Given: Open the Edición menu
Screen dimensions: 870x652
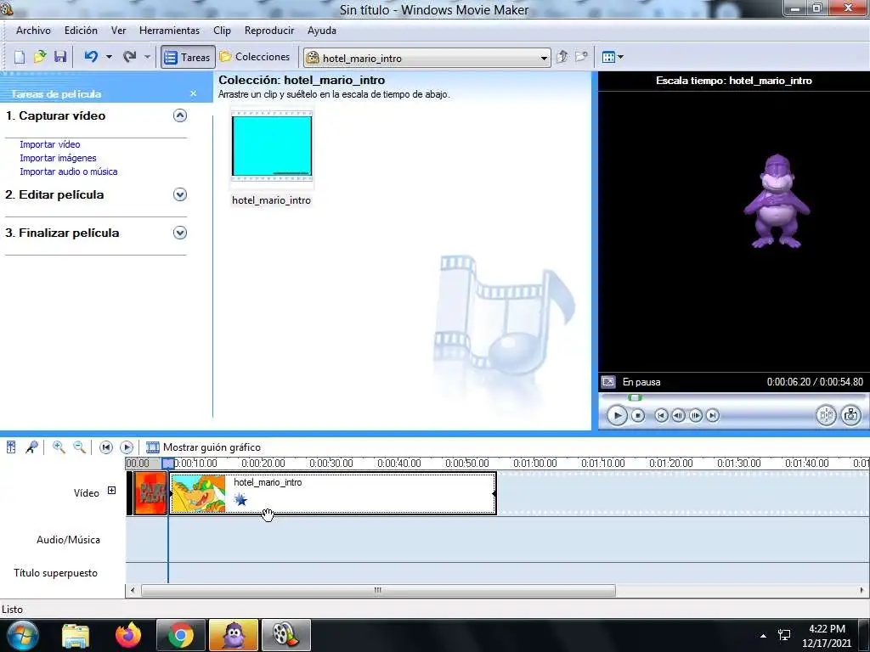Looking at the screenshot, I should (x=81, y=31).
